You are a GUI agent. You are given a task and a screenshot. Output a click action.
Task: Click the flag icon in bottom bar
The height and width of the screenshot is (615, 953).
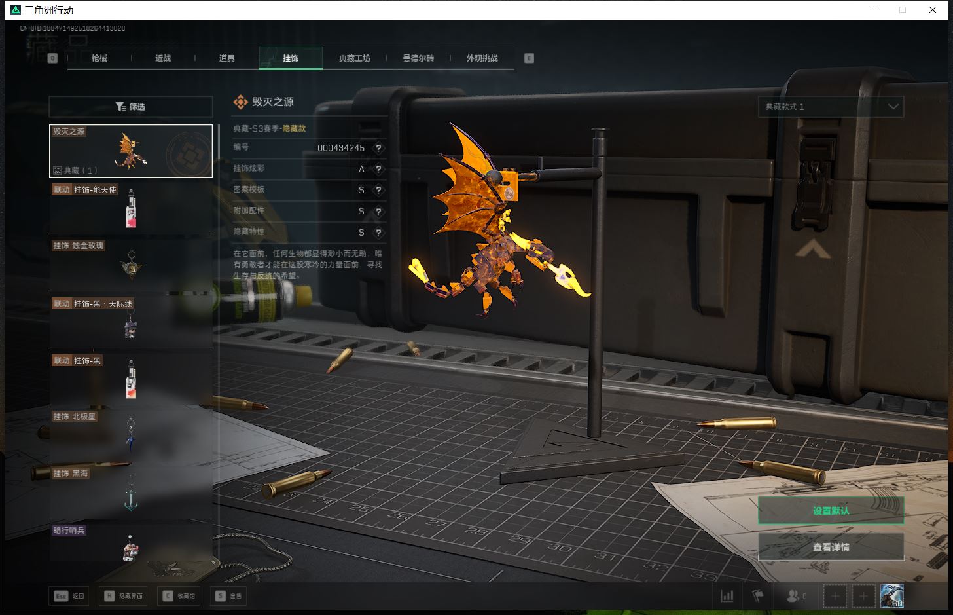tap(758, 596)
